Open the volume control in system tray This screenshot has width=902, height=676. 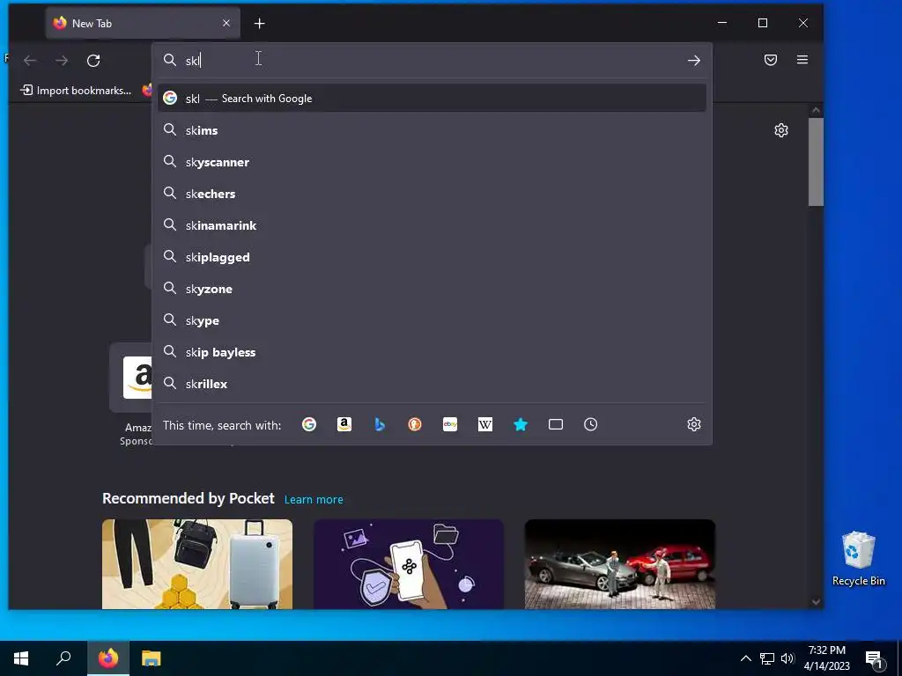coord(787,658)
